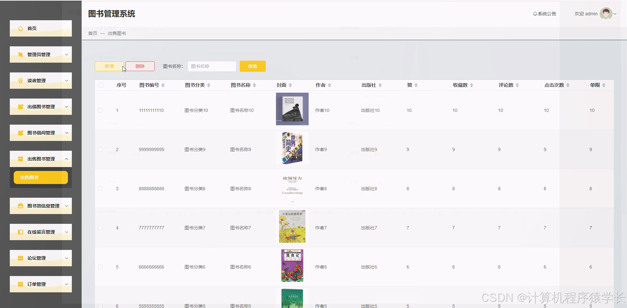Screen dimensions: 627x308
Task: Click the 图书馆信息管理 sidebar icon
Action: pos(21,206)
